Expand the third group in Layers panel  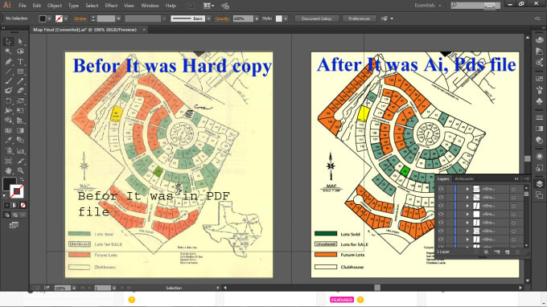click(x=467, y=206)
